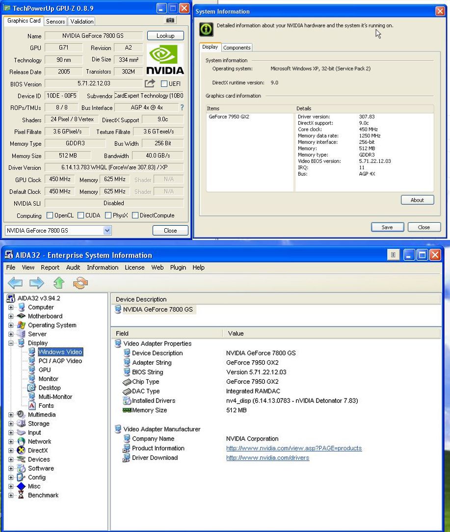Expand the Motherboard tree node
Image resolution: width=450 pixels, height=532 pixels.
tap(11, 316)
